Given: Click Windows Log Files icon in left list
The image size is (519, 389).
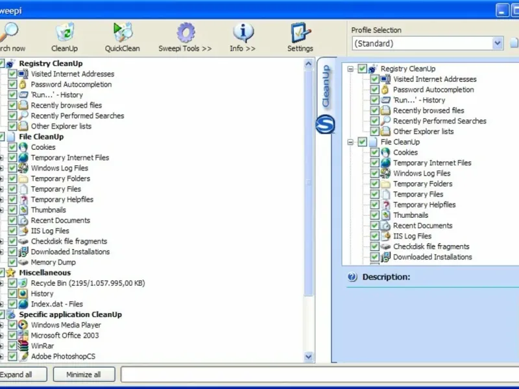Looking at the screenshot, I should [23, 168].
